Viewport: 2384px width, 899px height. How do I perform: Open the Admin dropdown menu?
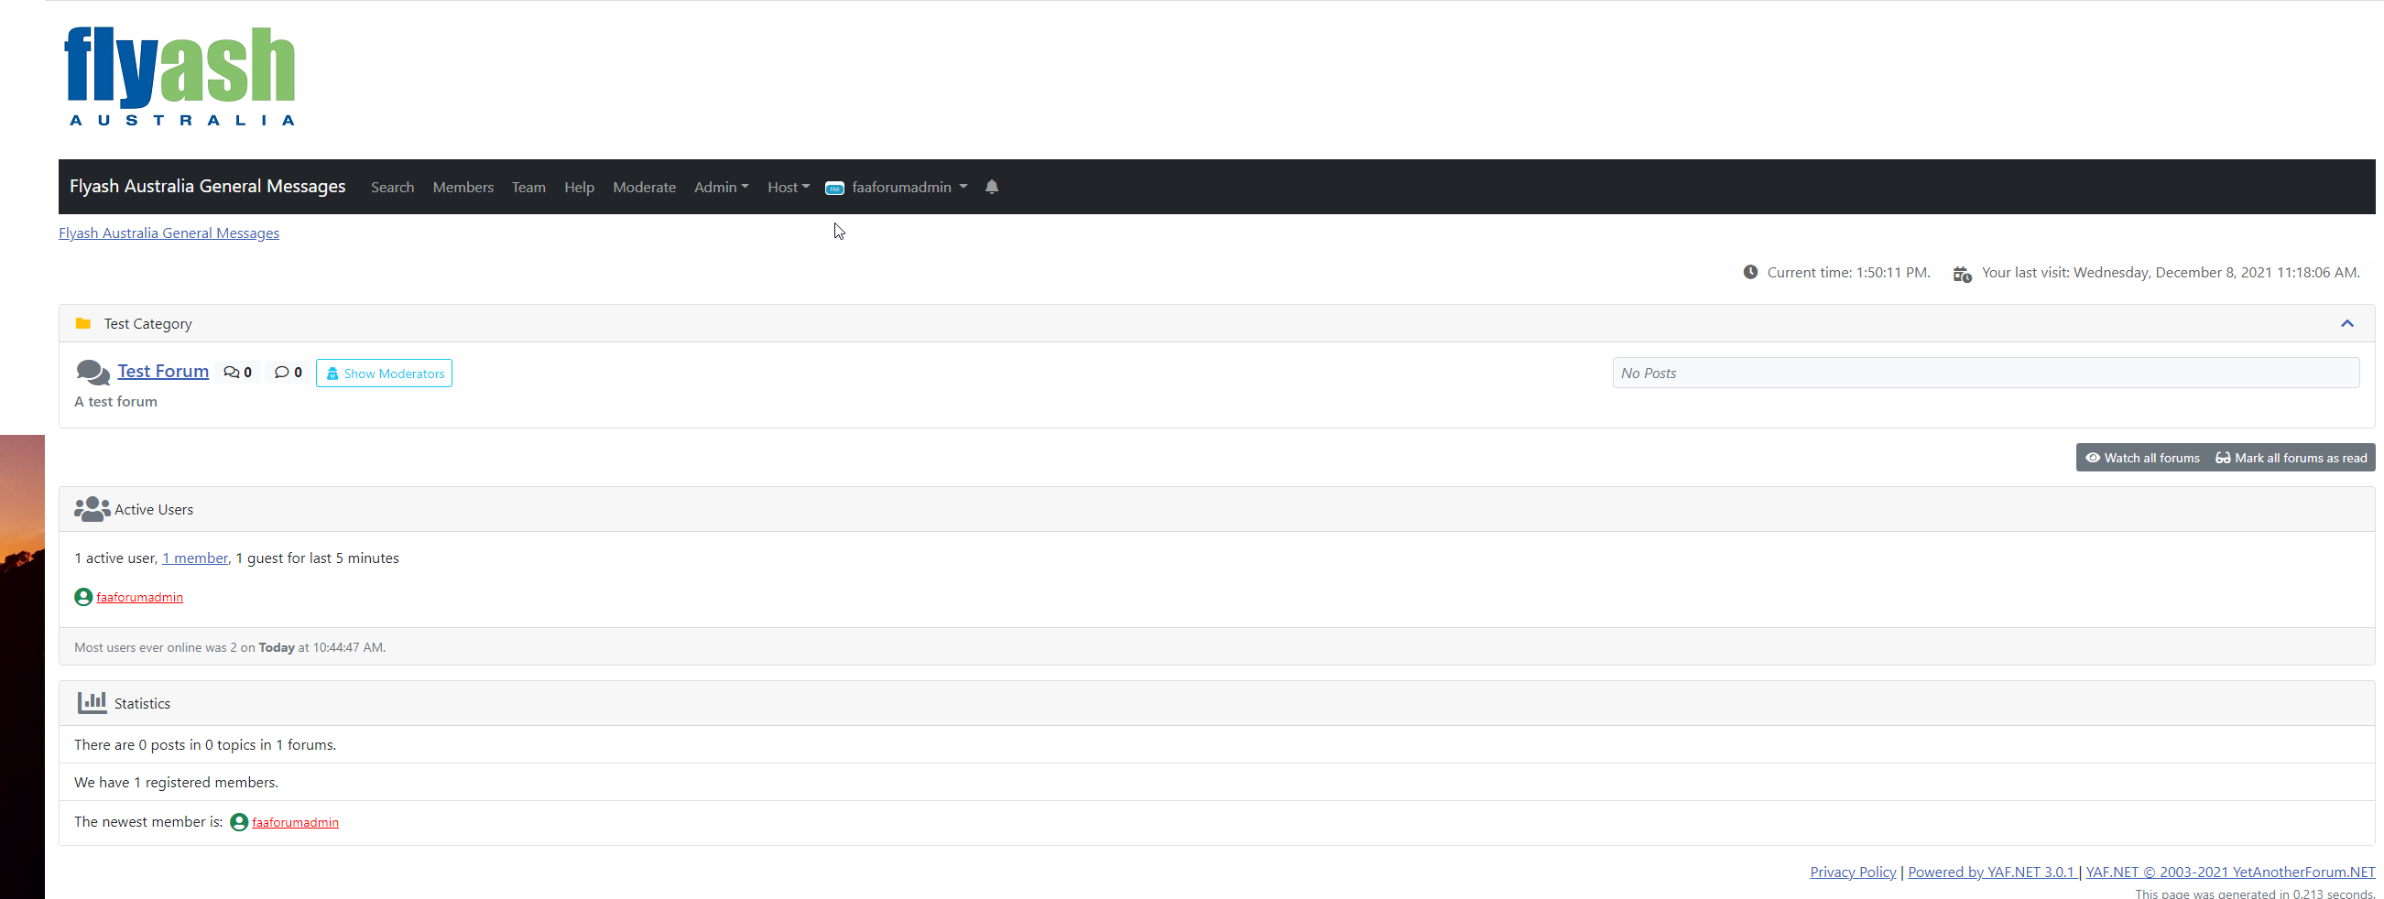pos(720,187)
